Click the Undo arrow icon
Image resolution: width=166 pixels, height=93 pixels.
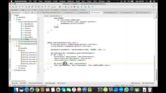[20, 7]
